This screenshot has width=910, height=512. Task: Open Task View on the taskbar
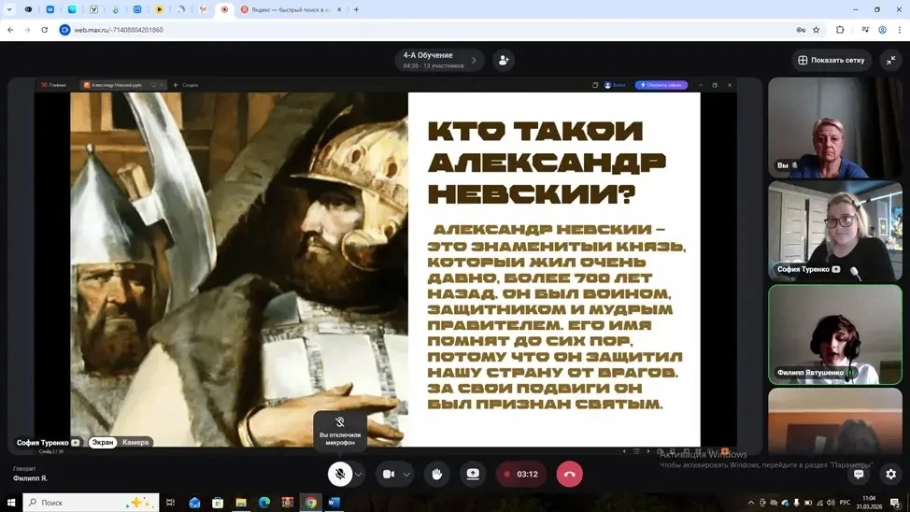pos(171,503)
